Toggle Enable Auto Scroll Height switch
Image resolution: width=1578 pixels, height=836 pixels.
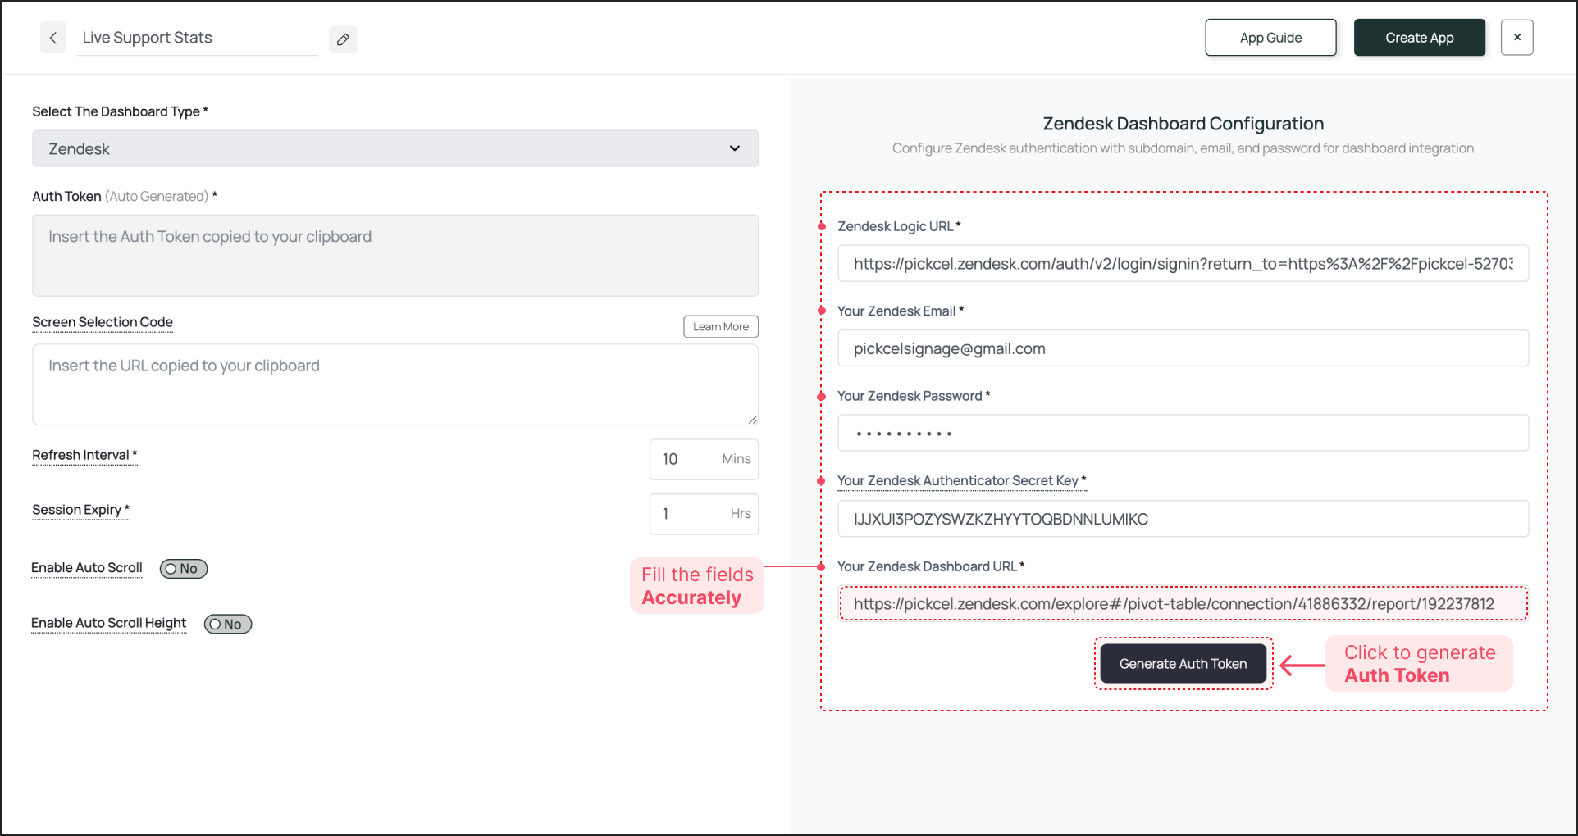tap(228, 625)
